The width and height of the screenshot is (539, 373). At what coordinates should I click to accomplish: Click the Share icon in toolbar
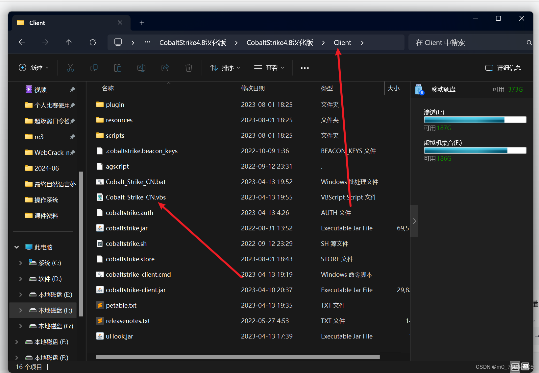[x=165, y=68]
